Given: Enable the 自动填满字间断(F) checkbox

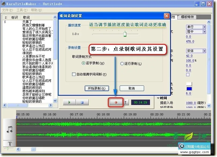Looking at the screenshot, I should tap(74, 74).
